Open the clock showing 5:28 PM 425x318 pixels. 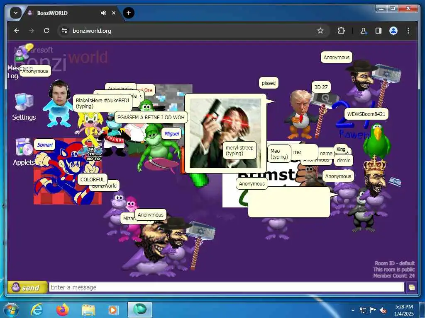pos(404,310)
